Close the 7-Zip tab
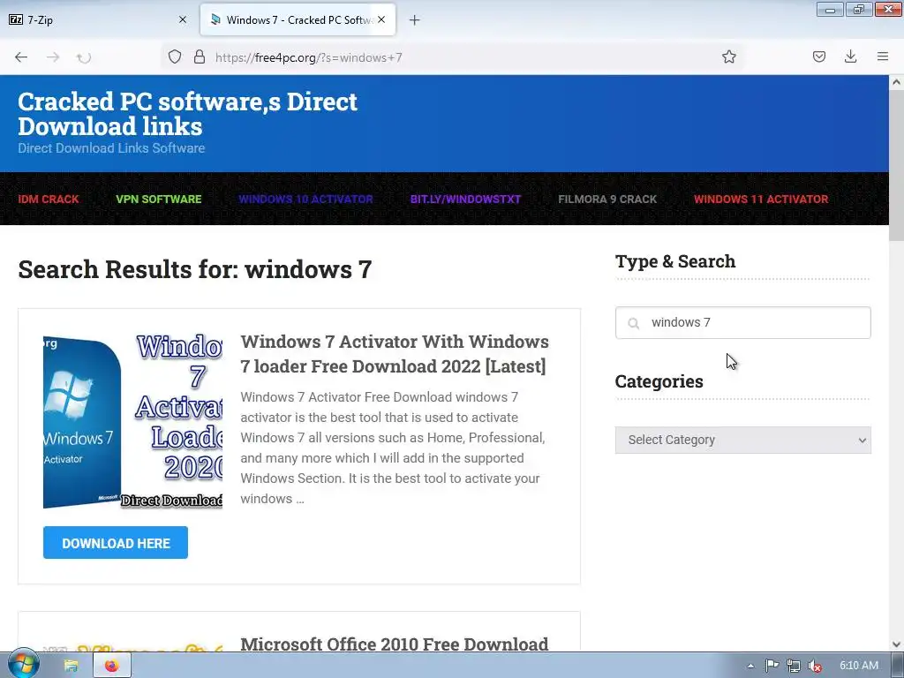Viewport: 904px width, 678px height. (183, 19)
